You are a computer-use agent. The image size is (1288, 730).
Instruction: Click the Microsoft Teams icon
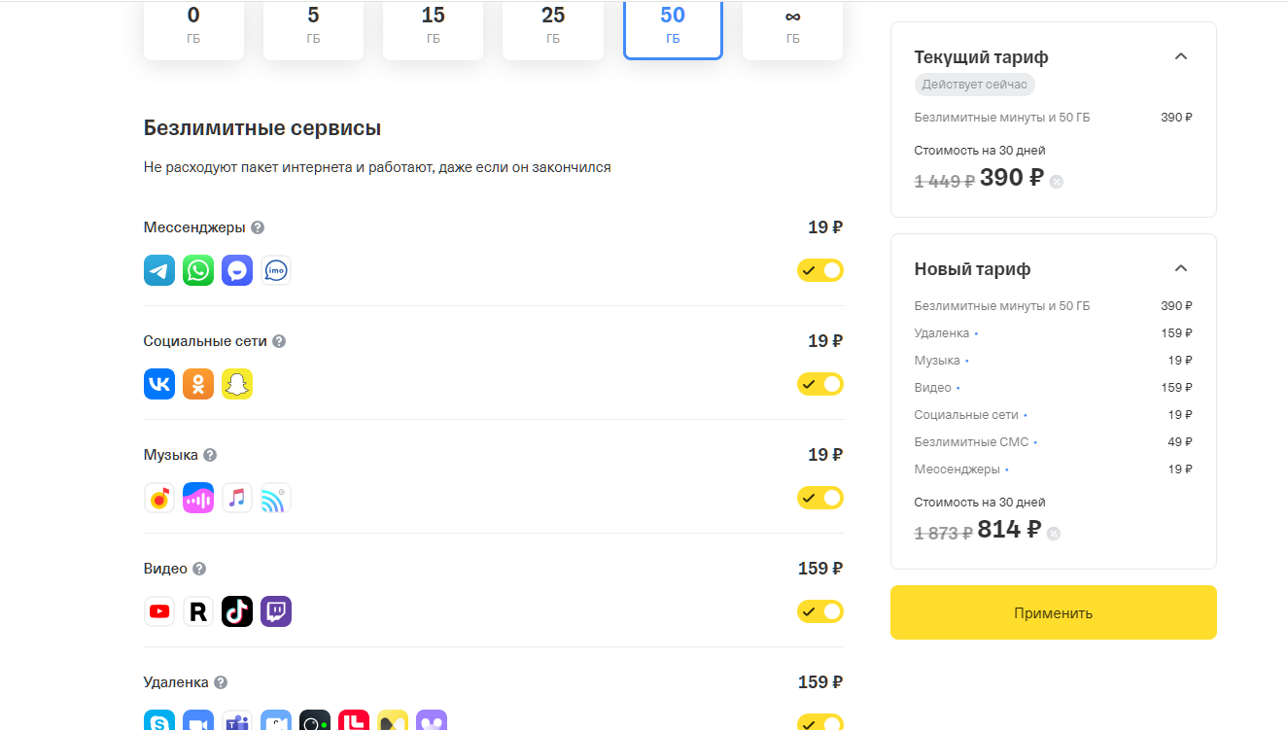point(237,720)
